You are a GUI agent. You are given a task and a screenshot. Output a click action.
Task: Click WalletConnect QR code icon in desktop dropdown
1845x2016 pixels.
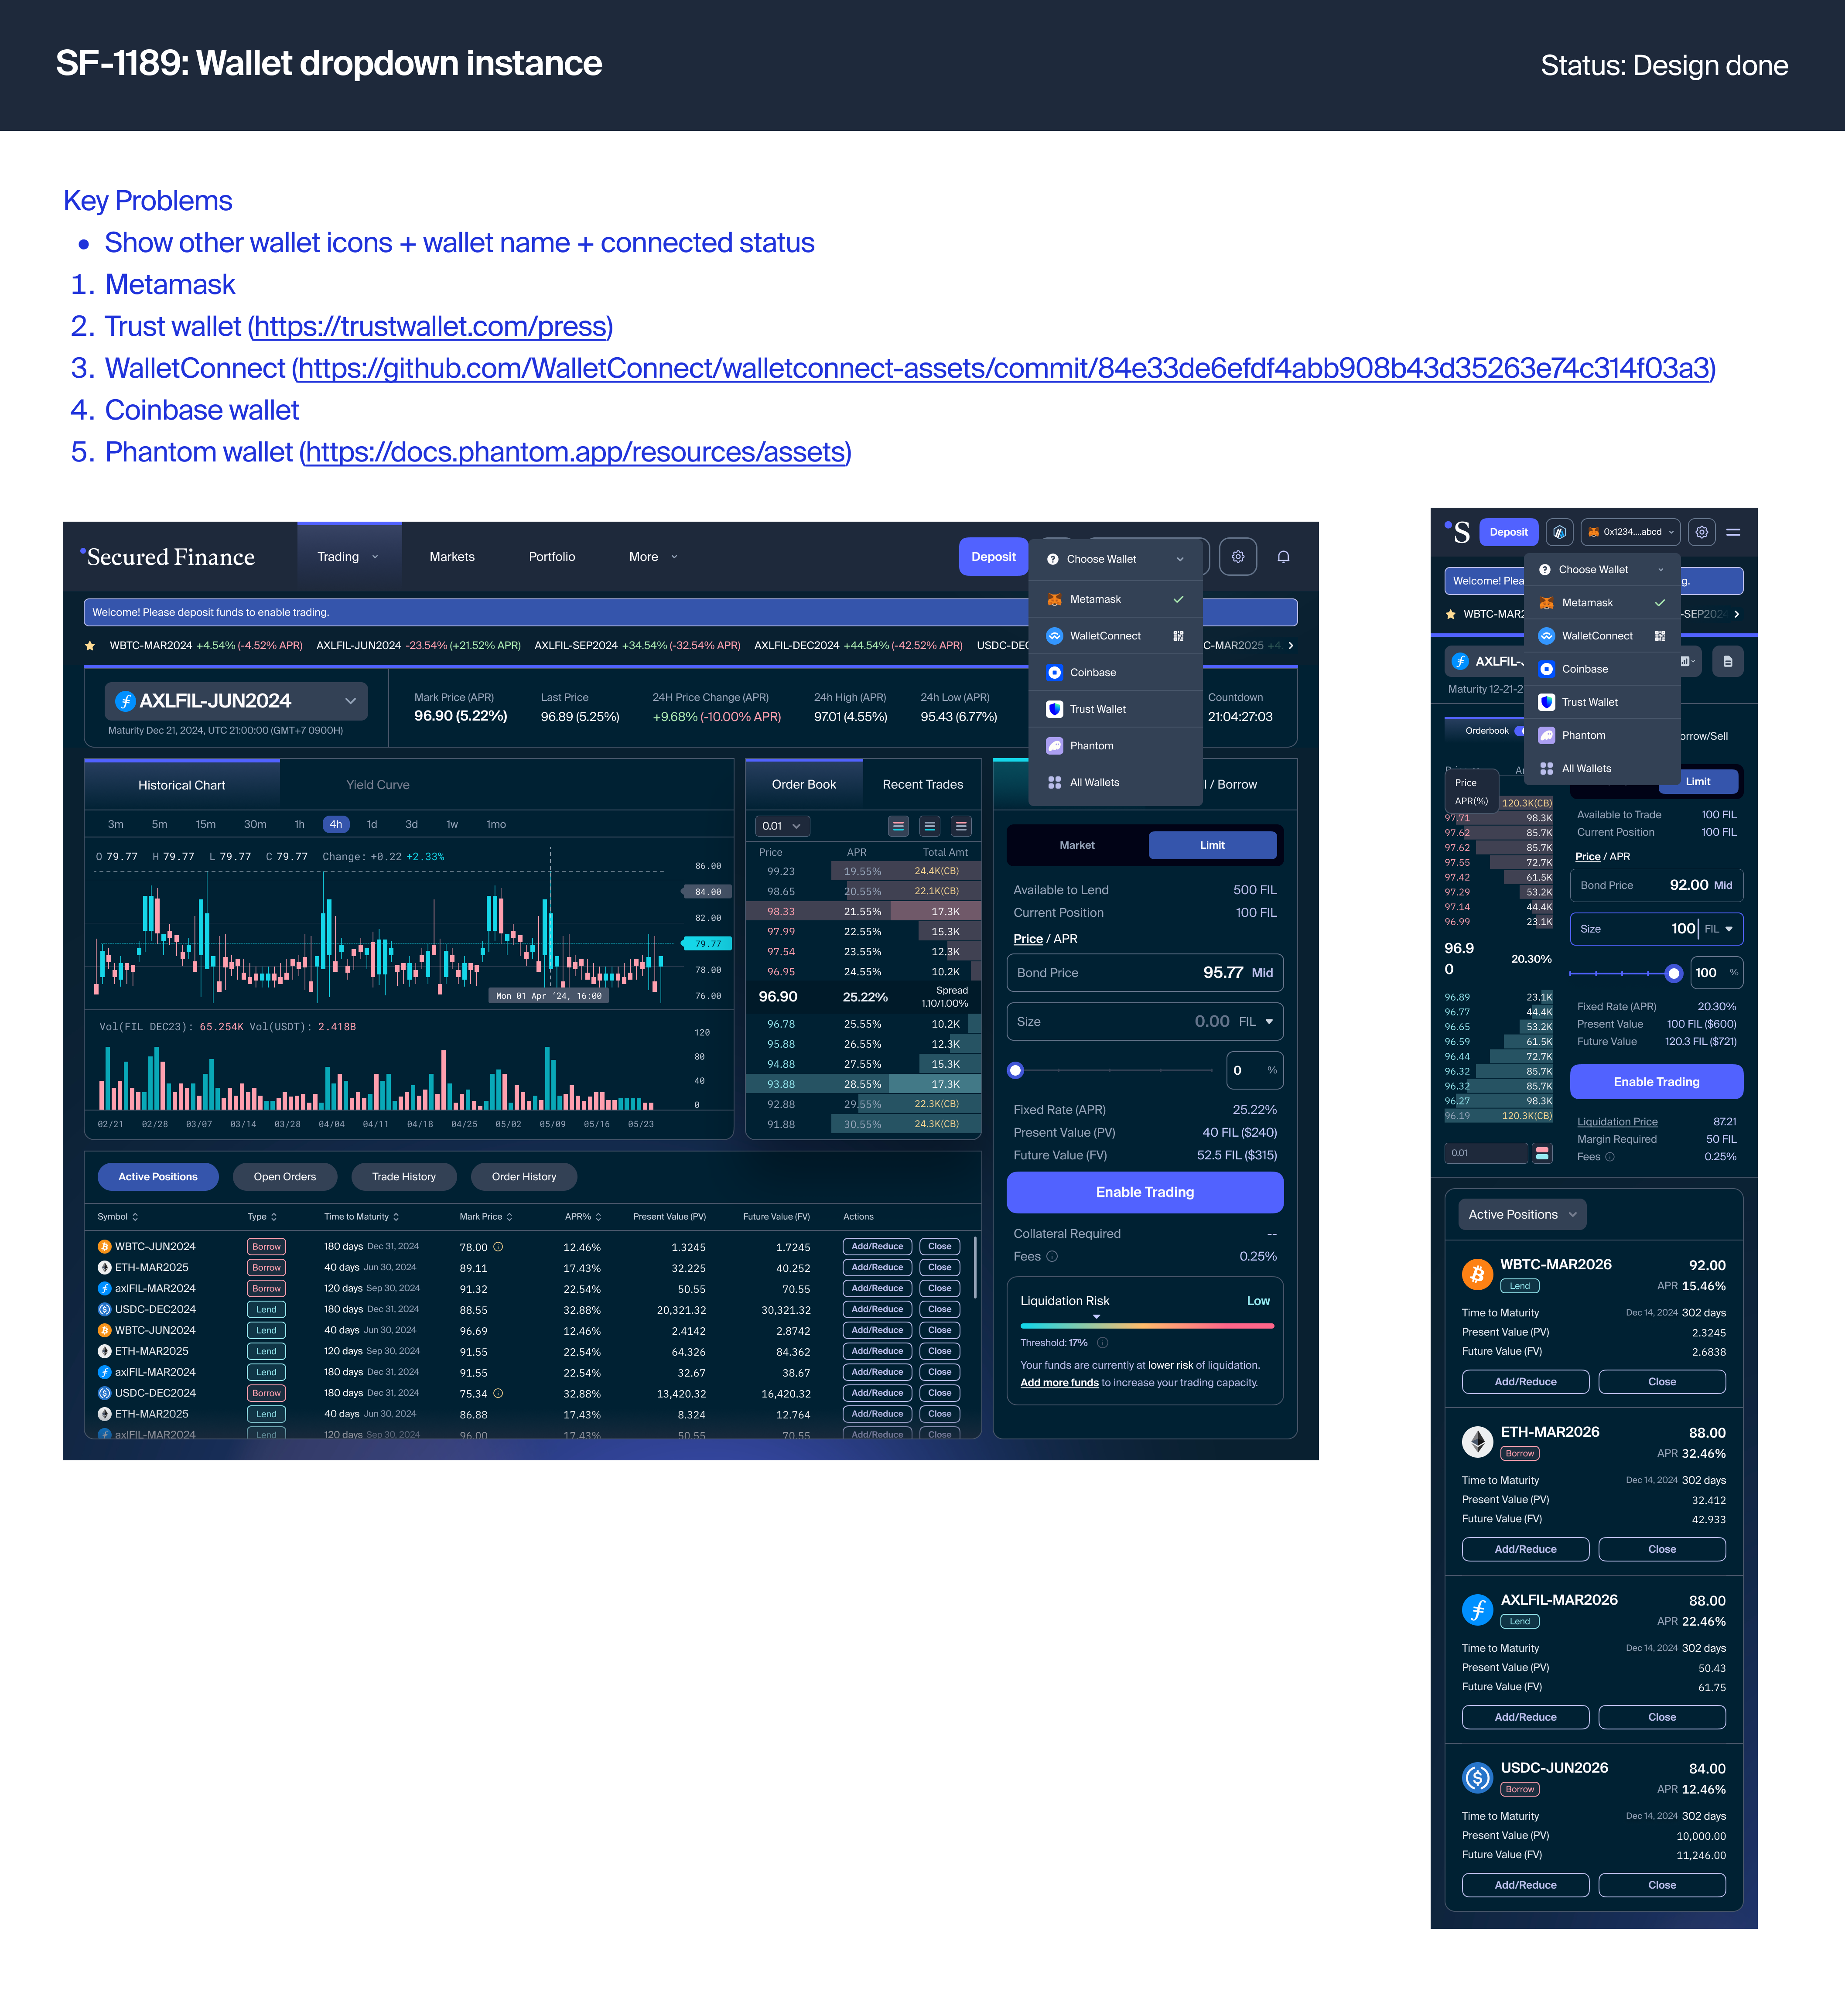pos(1178,636)
